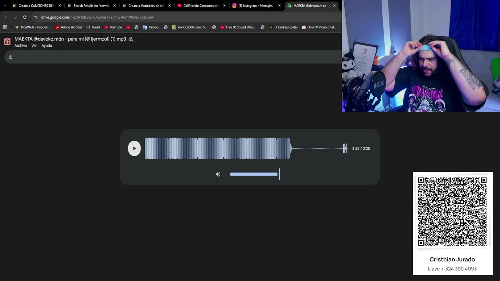Screen dimensions: 500x281
Task: Open Gmail bookmark
Action: pyautogui.click(x=93, y=27)
